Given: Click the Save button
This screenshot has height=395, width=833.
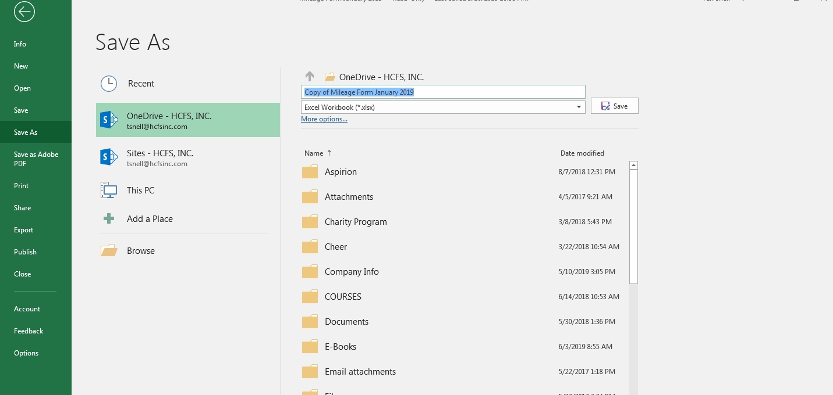Looking at the screenshot, I should [614, 106].
